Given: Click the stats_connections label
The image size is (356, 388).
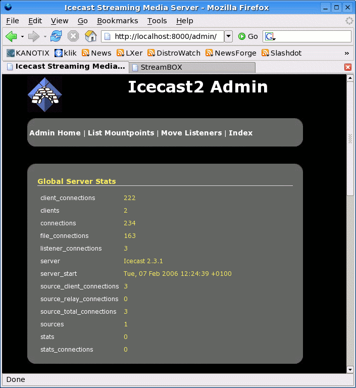Looking at the screenshot, I should [67, 350].
